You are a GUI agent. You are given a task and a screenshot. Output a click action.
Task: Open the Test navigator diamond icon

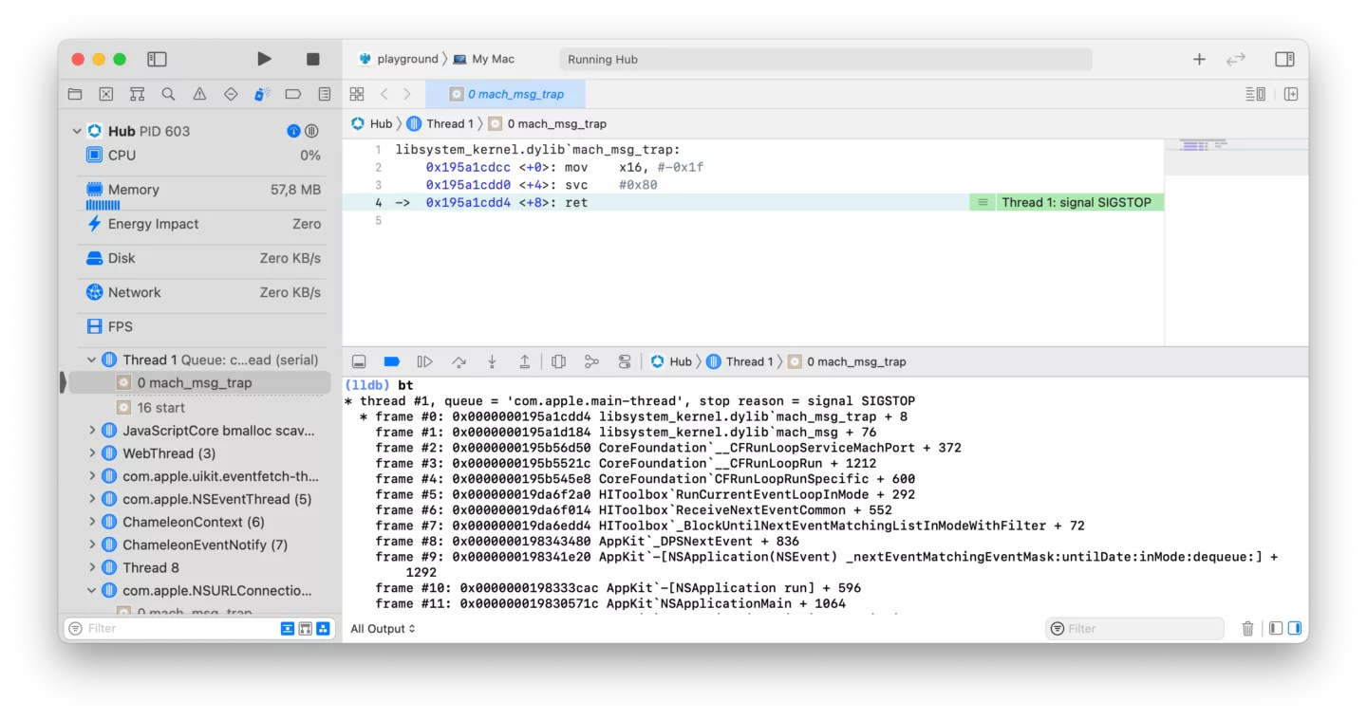click(231, 94)
